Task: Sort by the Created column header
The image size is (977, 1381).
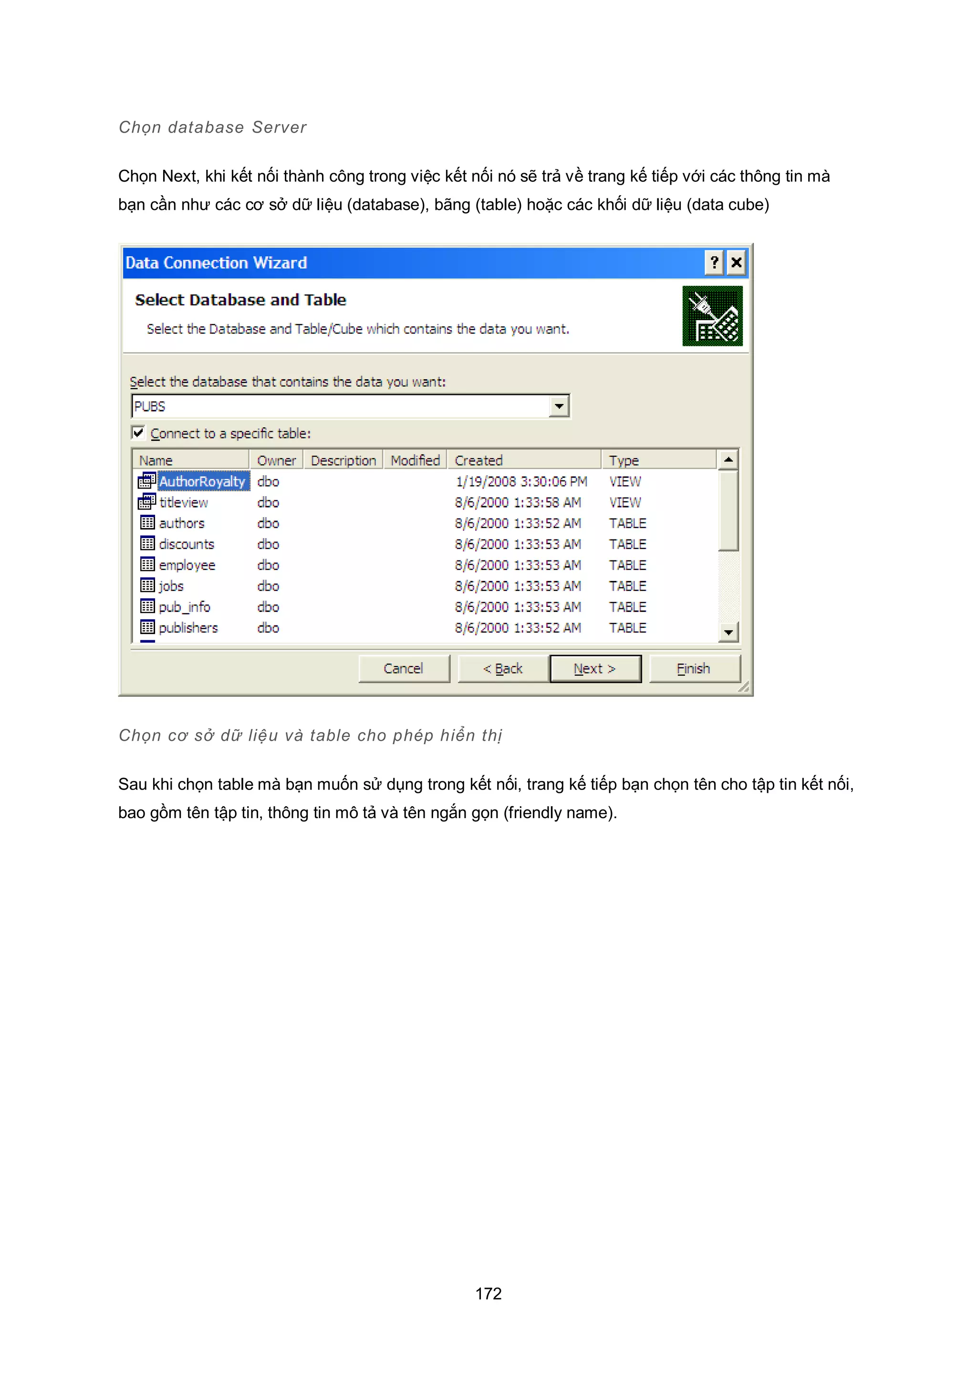Action: (x=524, y=460)
